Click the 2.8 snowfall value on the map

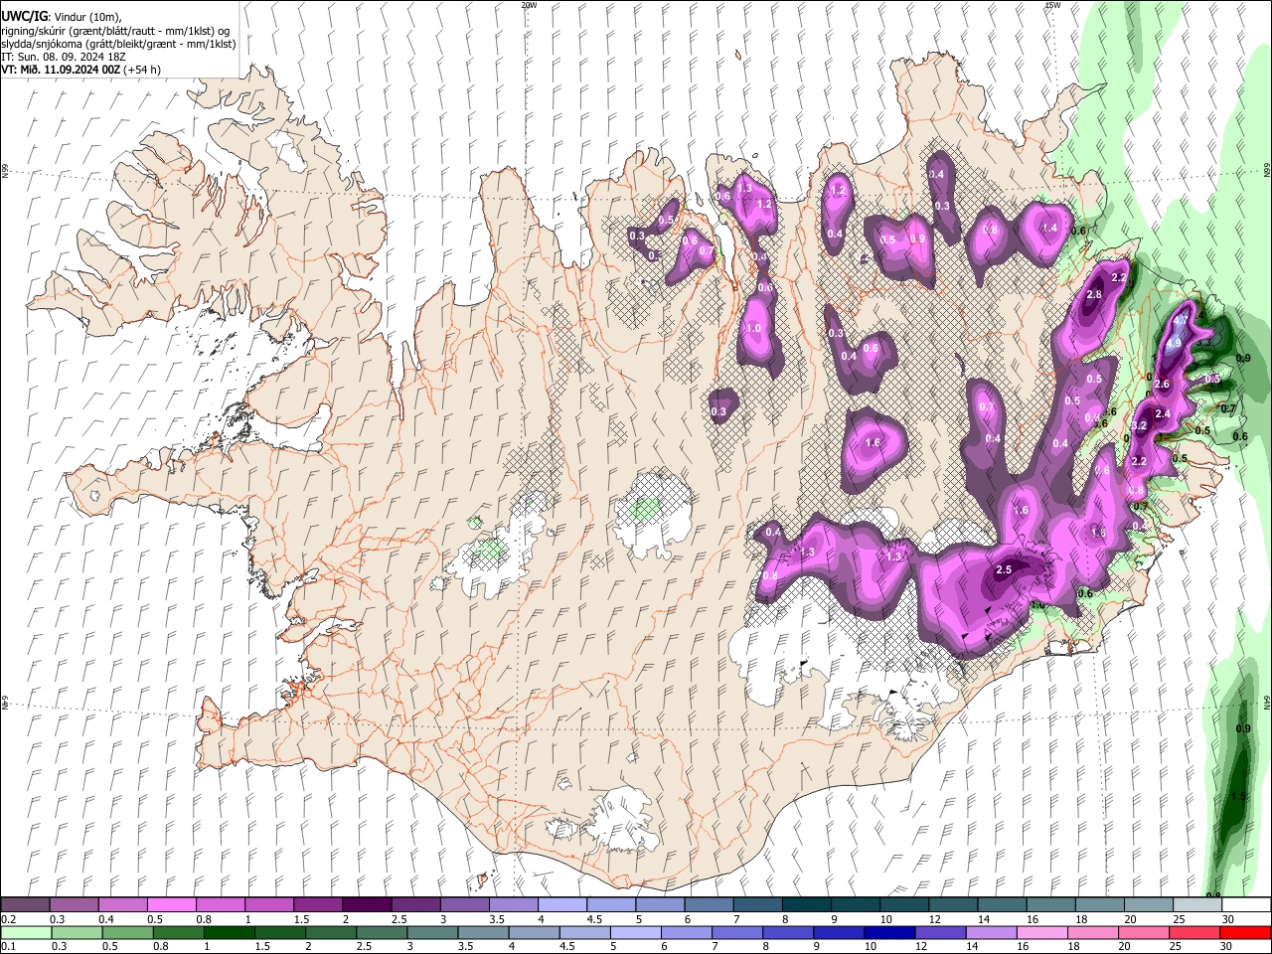pyautogui.click(x=1095, y=295)
